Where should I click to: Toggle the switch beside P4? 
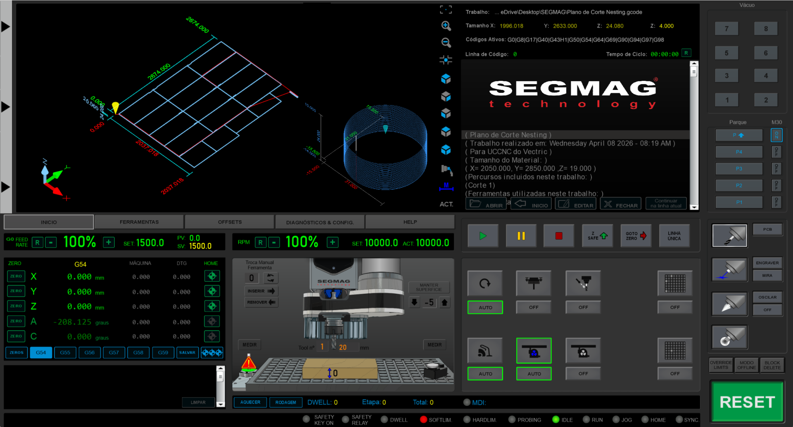pos(776,152)
